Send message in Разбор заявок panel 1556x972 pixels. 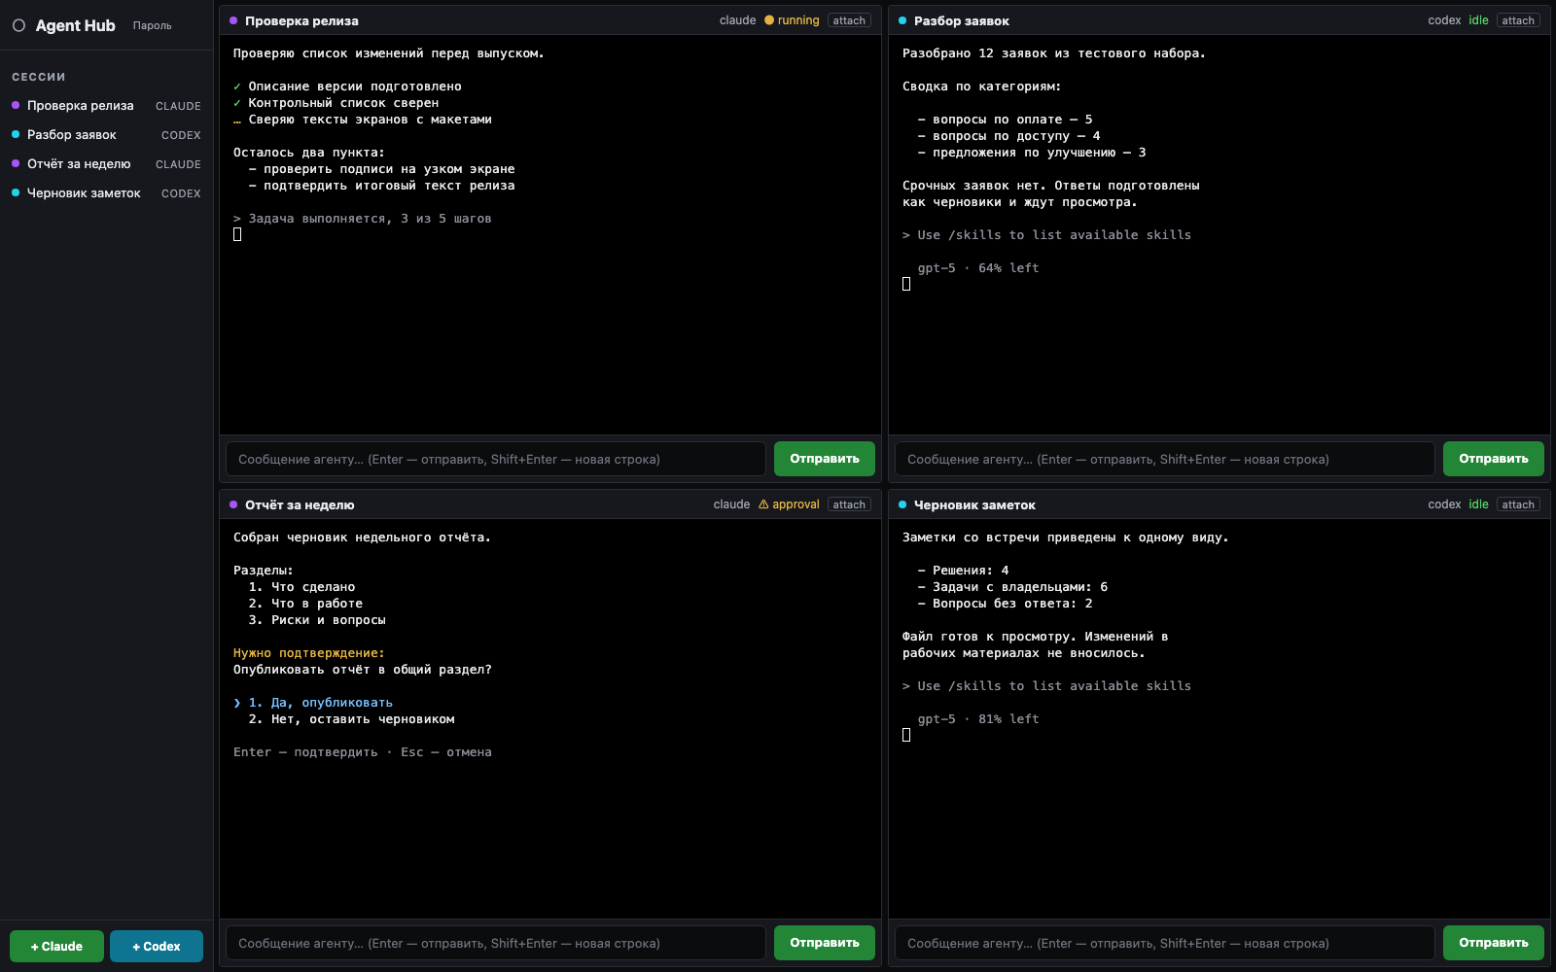click(1494, 459)
